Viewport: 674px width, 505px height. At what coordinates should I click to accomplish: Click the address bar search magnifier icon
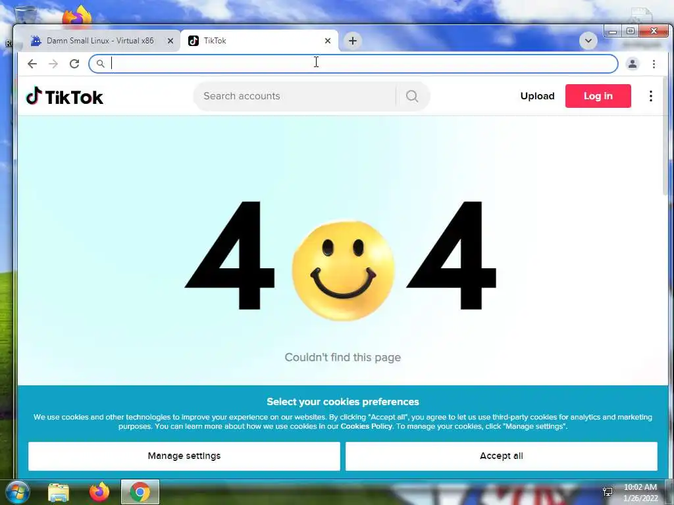(100, 64)
